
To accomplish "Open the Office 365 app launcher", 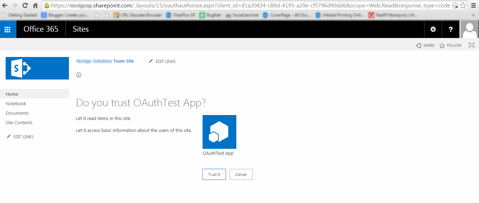I will coord(8,29).
